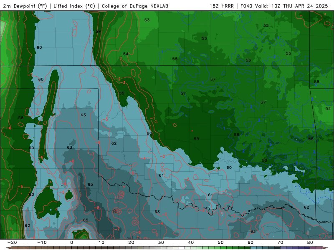Click the 20 label on the color scale
The image size is (334, 250).
pyautogui.click(x=131, y=242)
